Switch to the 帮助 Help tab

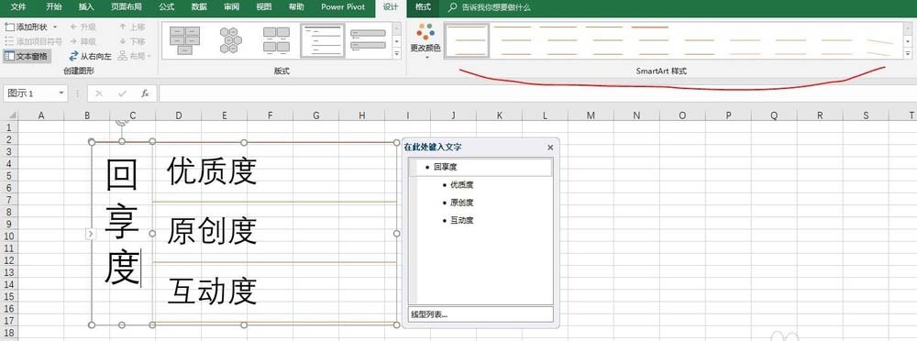click(296, 7)
